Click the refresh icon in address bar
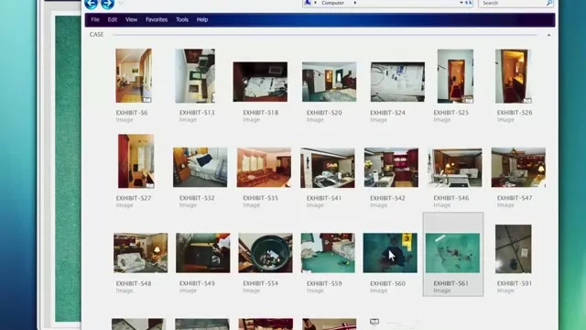This screenshot has height=330, width=586. pos(468,3)
